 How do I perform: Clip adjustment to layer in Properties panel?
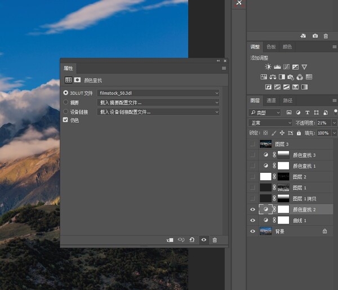pyautogui.click(x=170, y=240)
